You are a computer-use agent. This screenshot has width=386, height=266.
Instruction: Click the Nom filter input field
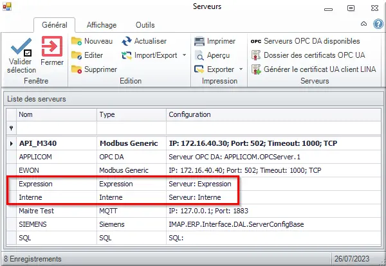click(57, 128)
